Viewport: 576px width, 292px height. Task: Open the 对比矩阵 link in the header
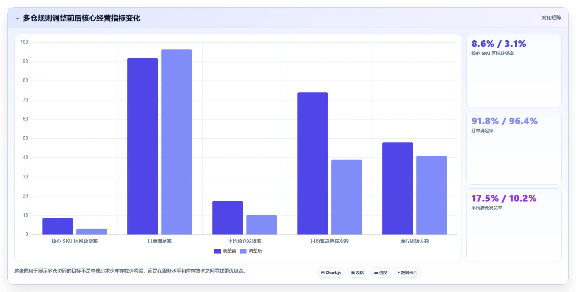(x=551, y=18)
